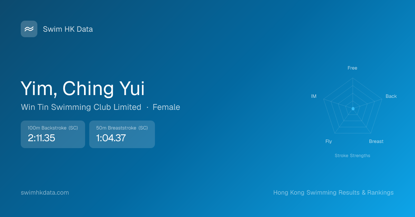Click the Free axis label on radar chart
Image resolution: width=415 pixels, height=217 pixels.
pyautogui.click(x=352, y=68)
